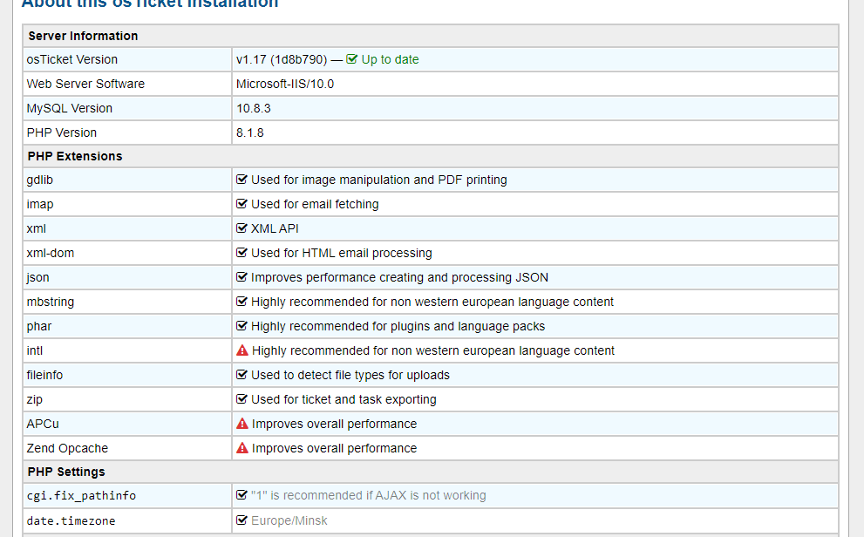Click the zip check mark icon

click(242, 399)
